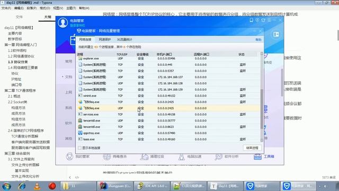
Task: Select 上网 category in 电脑管家 sidebar
Action: tap(68, 92)
